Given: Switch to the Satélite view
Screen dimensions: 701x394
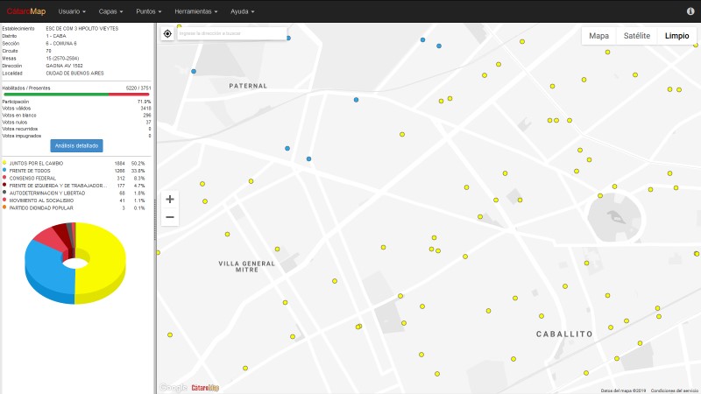Looking at the screenshot, I should tap(637, 36).
